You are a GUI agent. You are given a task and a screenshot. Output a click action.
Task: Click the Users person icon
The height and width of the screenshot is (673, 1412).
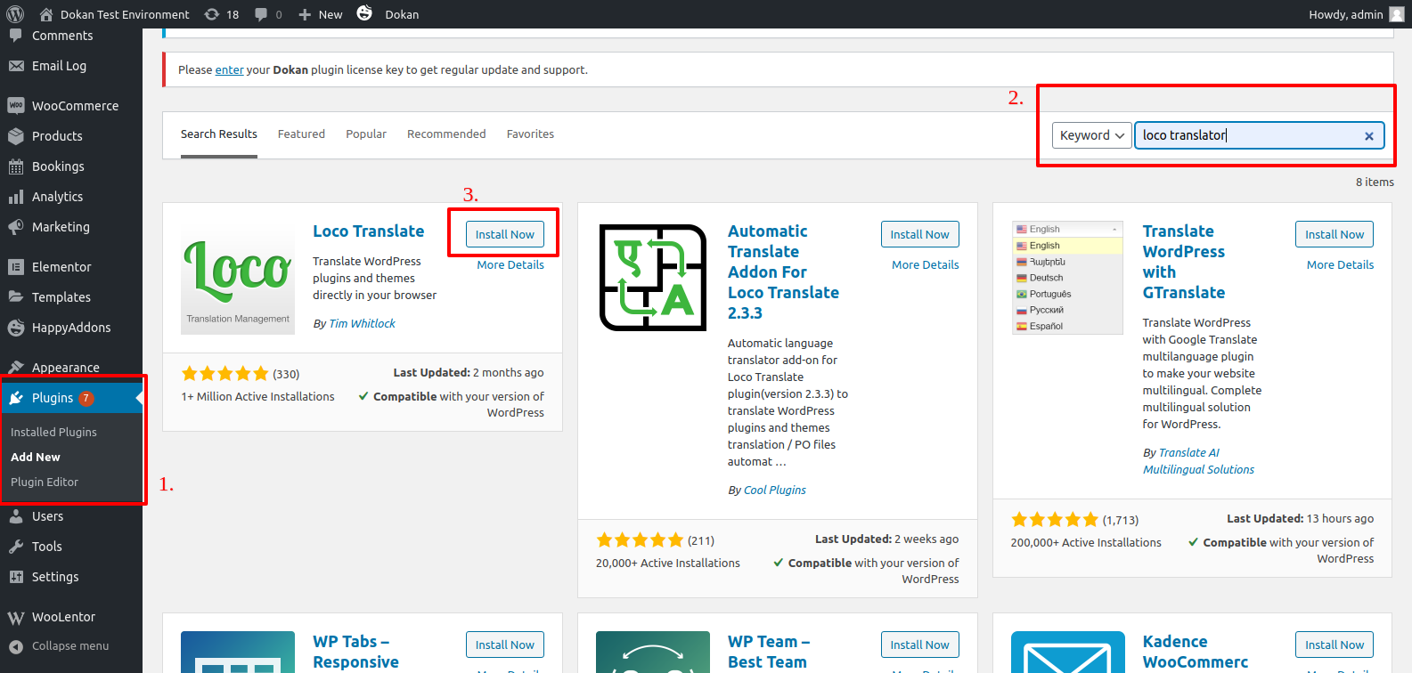click(16, 516)
